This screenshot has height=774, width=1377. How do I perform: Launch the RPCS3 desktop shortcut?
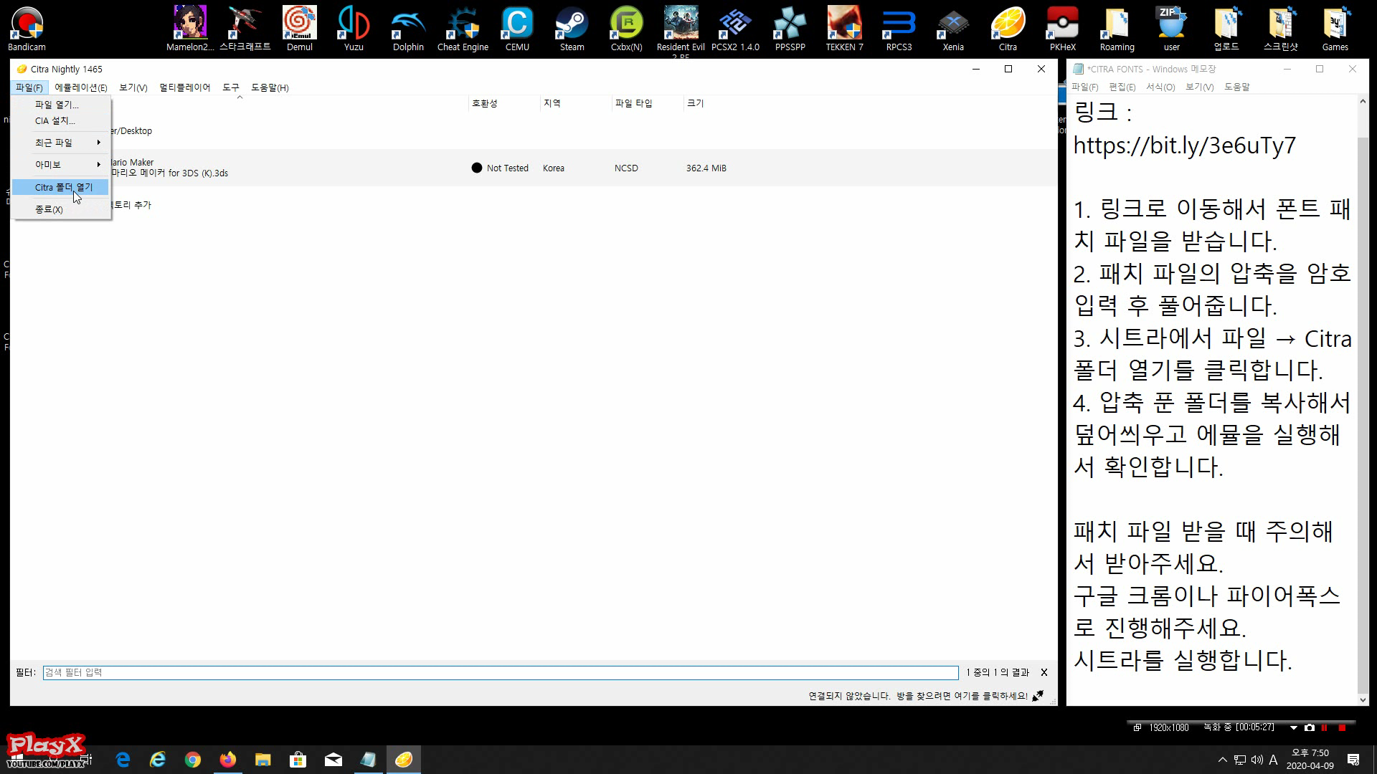point(899,29)
